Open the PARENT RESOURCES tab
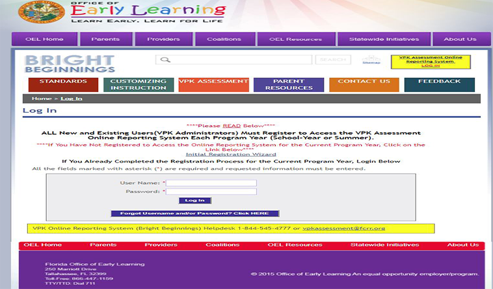The height and width of the screenshot is (289, 493). point(289,85)
